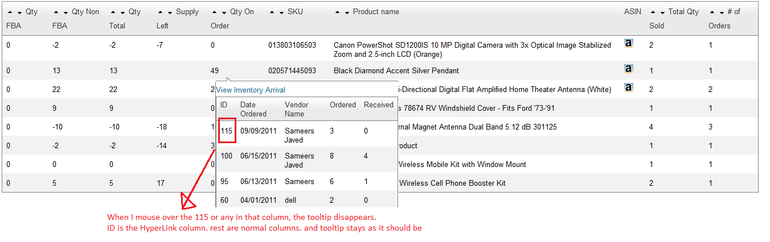Sort Product name ascending using up arrow

coord(338,12)
